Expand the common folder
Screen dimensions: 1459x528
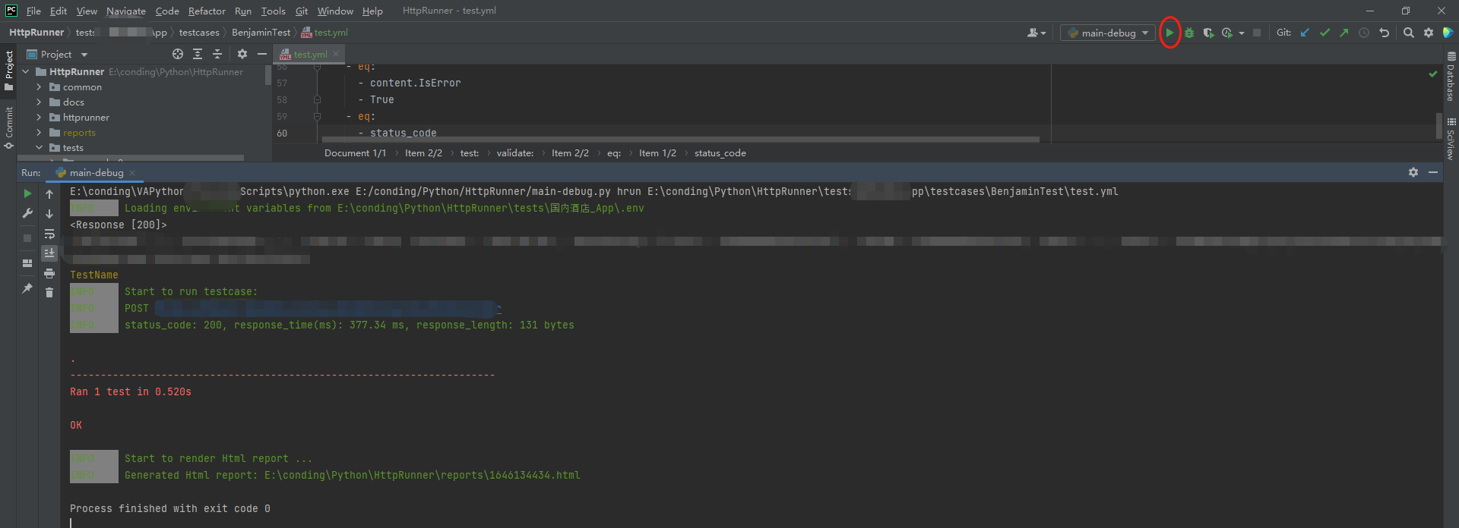click(39, 86)
